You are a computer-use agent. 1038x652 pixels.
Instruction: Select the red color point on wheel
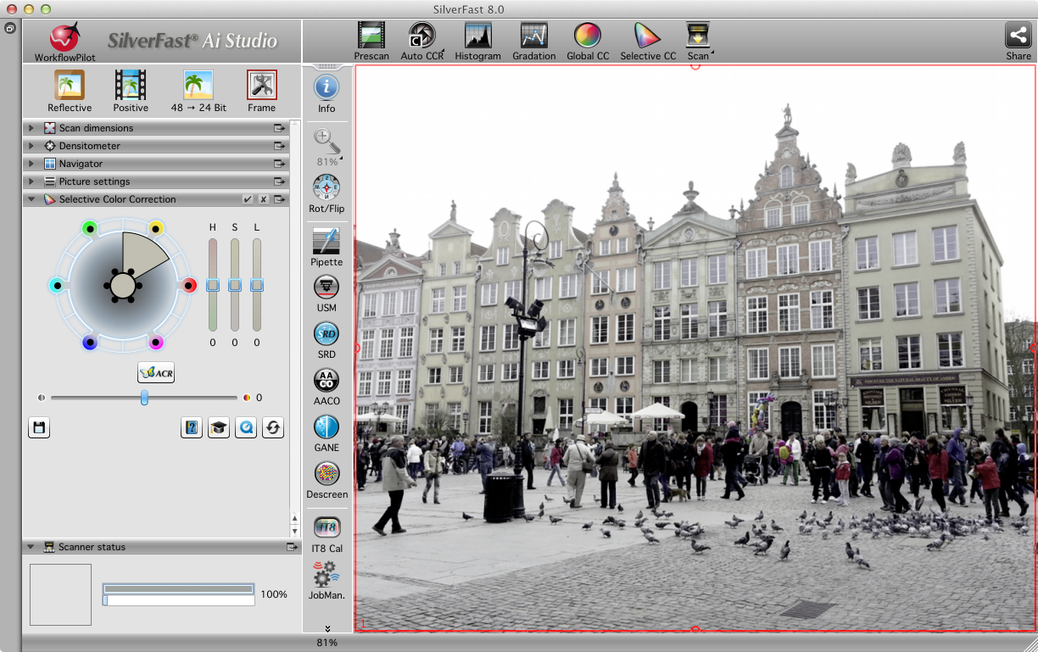click(x=189, y=286)
